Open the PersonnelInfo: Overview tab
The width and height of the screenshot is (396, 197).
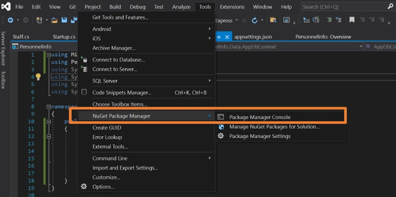pyautogui.click(x=323, y=37)
